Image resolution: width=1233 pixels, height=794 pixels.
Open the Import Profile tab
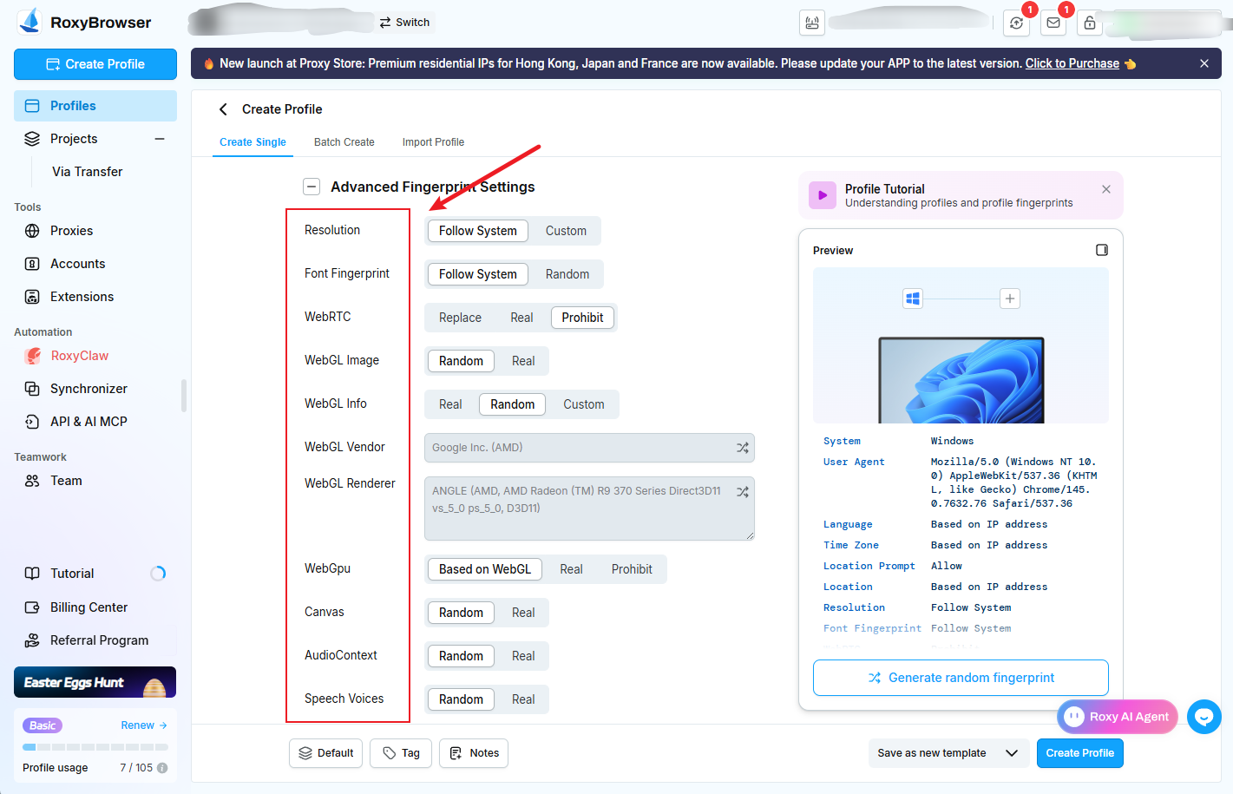click(x=433, y=142)
